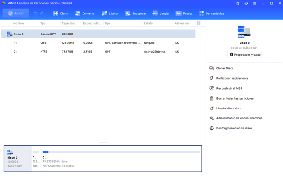This screenshot has height=176, width=283.
Task: Click the eraser Limpiar disco icon
Action: pyautogui.click(x=211, y=108)
